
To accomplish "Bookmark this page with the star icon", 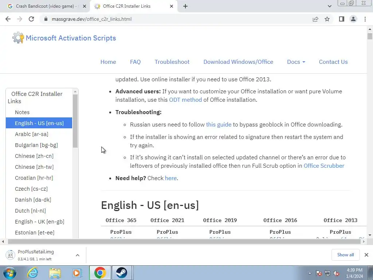I will (327, 19).
